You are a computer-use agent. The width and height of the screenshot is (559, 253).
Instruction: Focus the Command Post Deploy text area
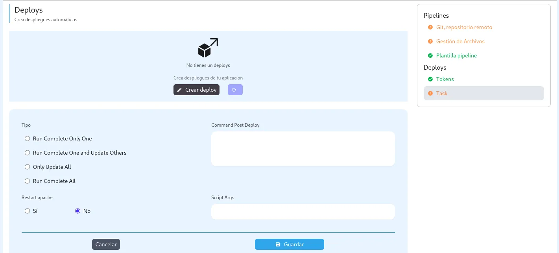(x=303, y=149)
